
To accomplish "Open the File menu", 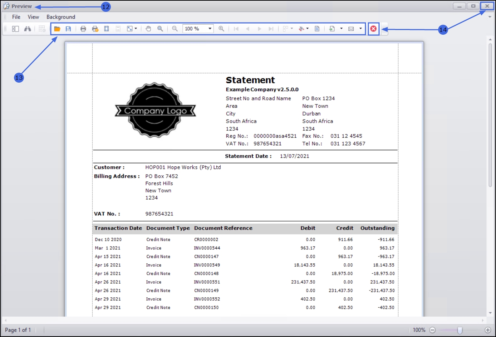I will click(16, 17).
